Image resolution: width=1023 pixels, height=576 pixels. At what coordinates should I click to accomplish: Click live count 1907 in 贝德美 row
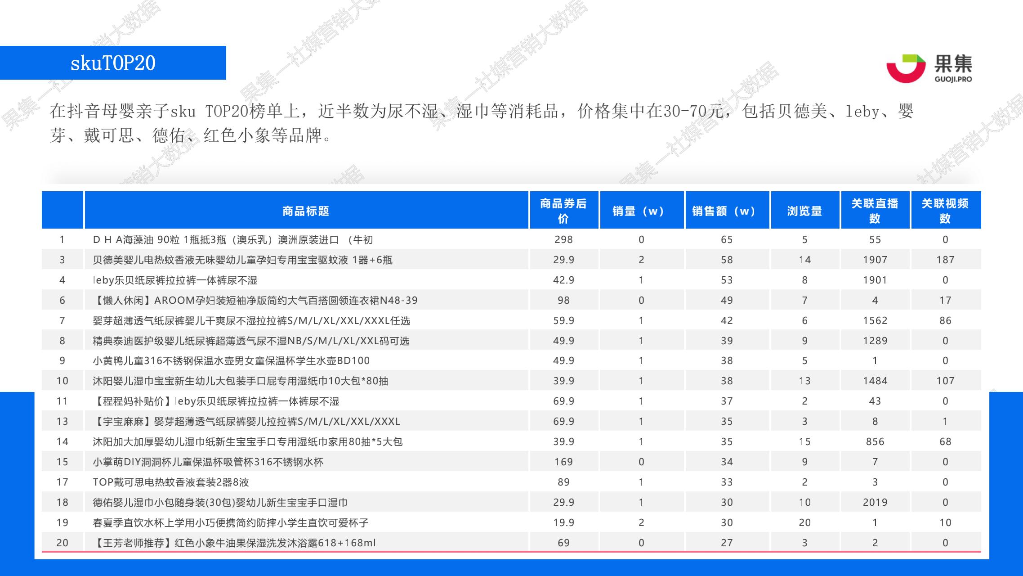875,260
